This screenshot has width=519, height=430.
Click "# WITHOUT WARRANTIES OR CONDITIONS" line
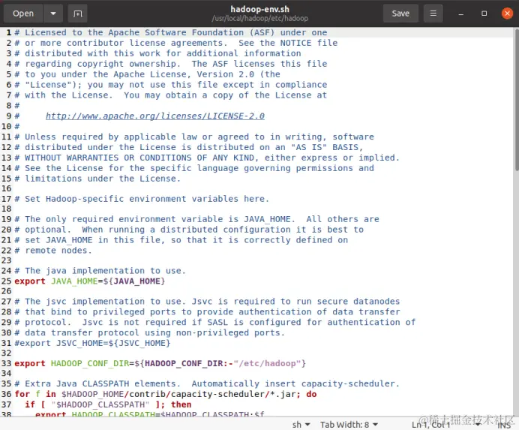[x=207, y=158]
